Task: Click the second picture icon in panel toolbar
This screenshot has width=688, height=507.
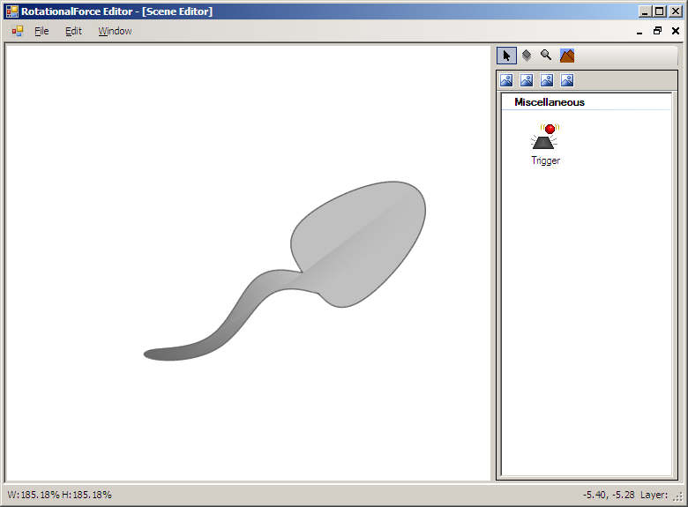Action: tap(527, 80)
